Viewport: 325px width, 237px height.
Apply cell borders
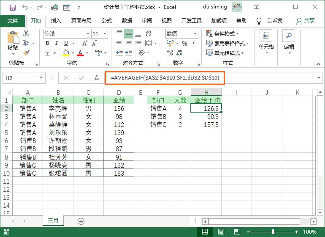(x=47, y=53)
